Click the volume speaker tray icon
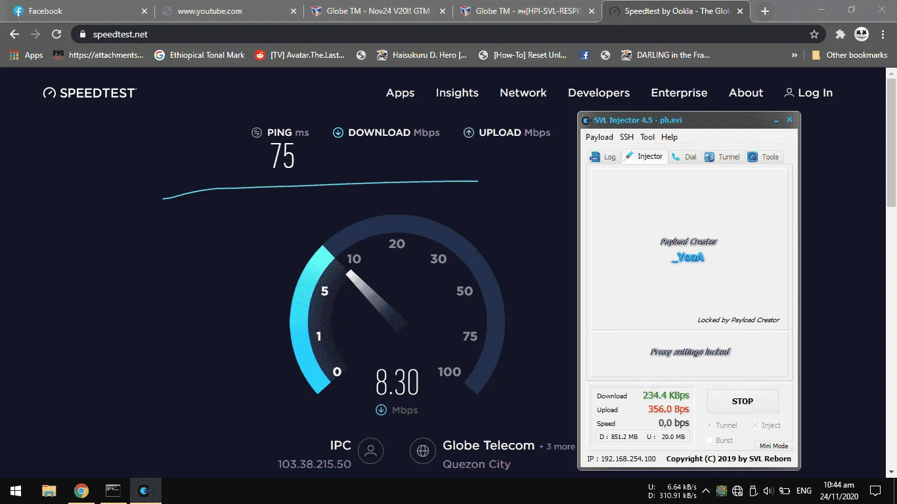897x504 pixels. point(768,491)
